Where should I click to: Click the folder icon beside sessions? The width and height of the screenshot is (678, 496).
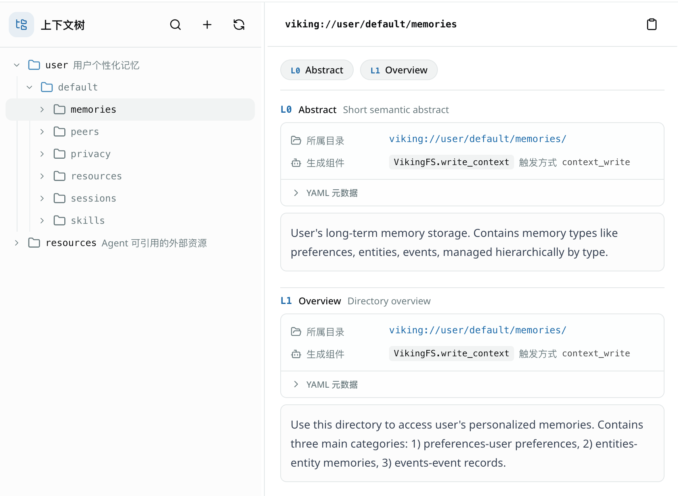point(60,198)
